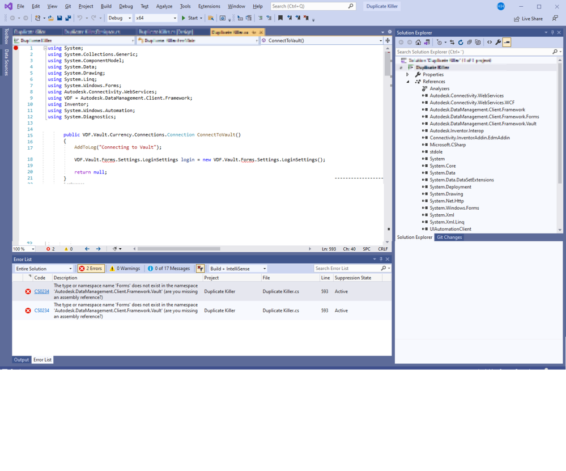Click Collapse All in Solution Explorer
This screenshot has height=471, width=566.
(x=469, y=43)
